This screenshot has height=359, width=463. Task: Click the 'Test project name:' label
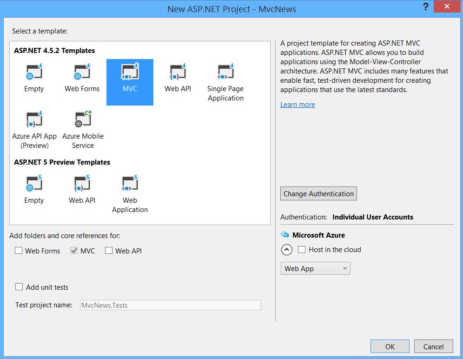click(44, 305)
